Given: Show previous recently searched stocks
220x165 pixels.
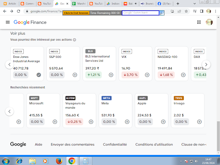Looking at the screenshot, I should click(x=9, y=111).
